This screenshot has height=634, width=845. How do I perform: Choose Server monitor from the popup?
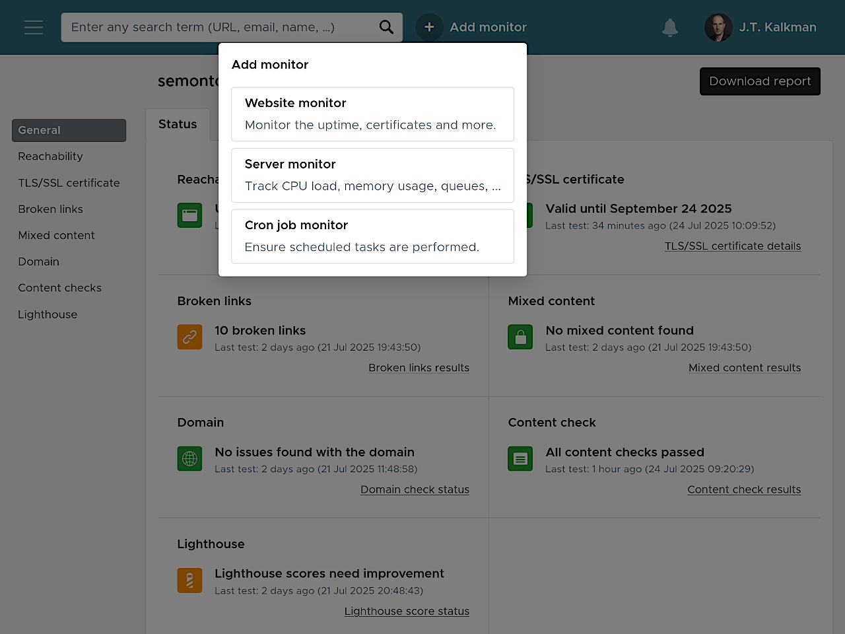(x=372, y=175)
